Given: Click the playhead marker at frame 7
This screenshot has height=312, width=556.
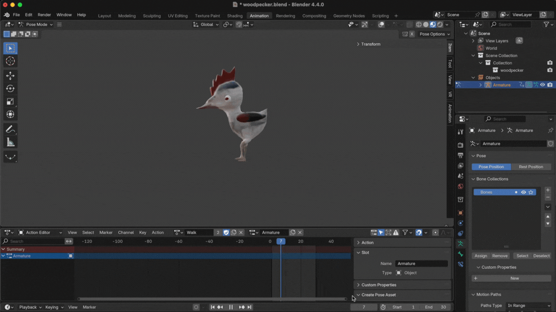Looking at the screenshot, I should 281,241.
